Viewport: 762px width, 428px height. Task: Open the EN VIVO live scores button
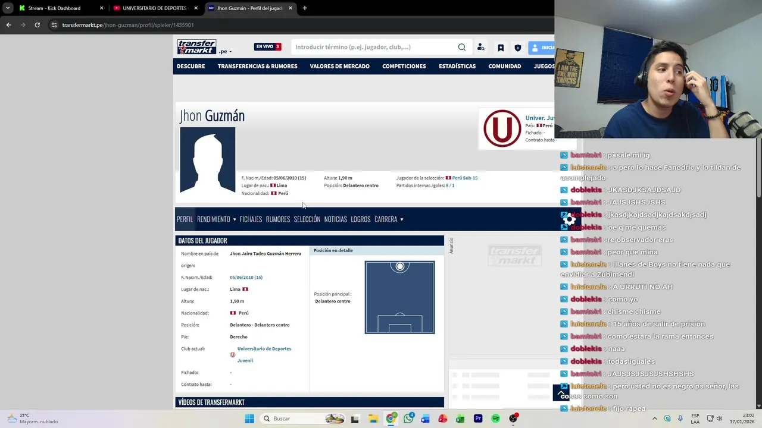pyautogui.click(x=267, y=47)
